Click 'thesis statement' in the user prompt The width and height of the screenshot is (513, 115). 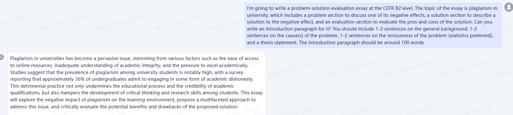click(278, 43)
